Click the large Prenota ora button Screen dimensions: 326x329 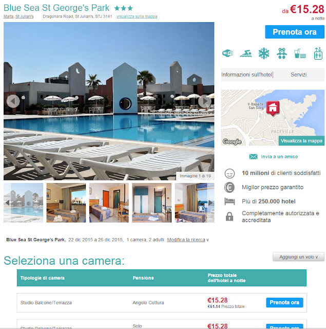(x=295, y=32)
